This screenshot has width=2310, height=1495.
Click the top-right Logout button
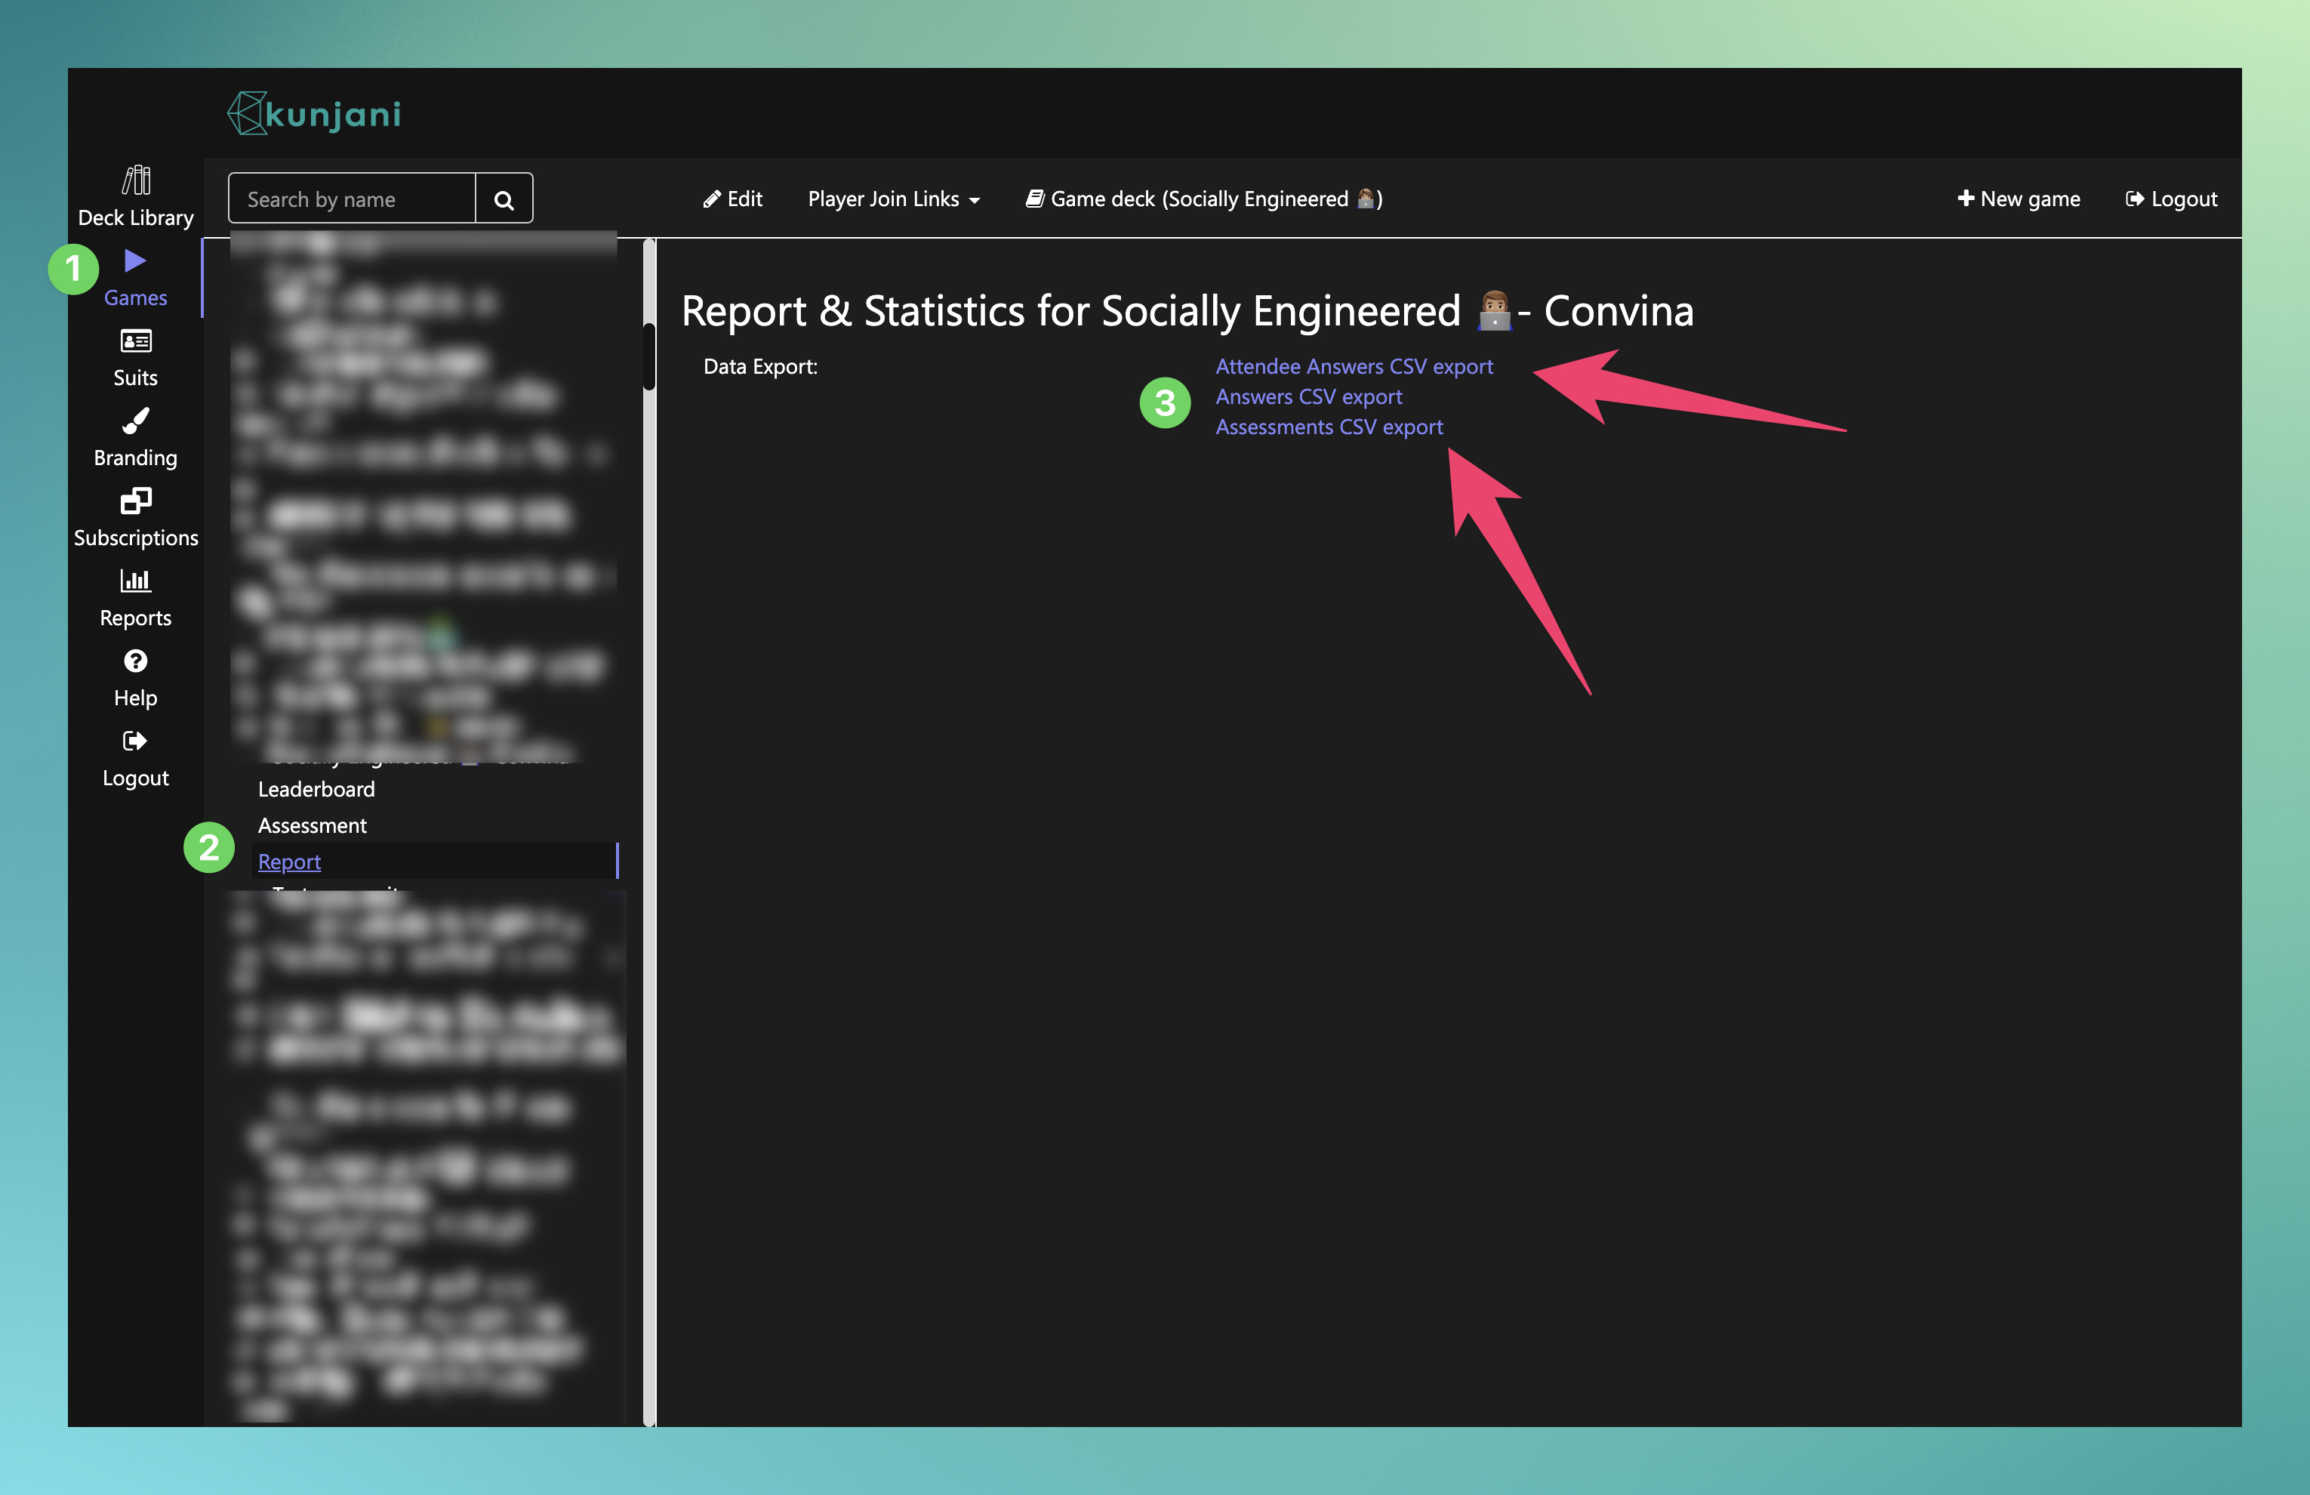click(x=2171, y=199)
